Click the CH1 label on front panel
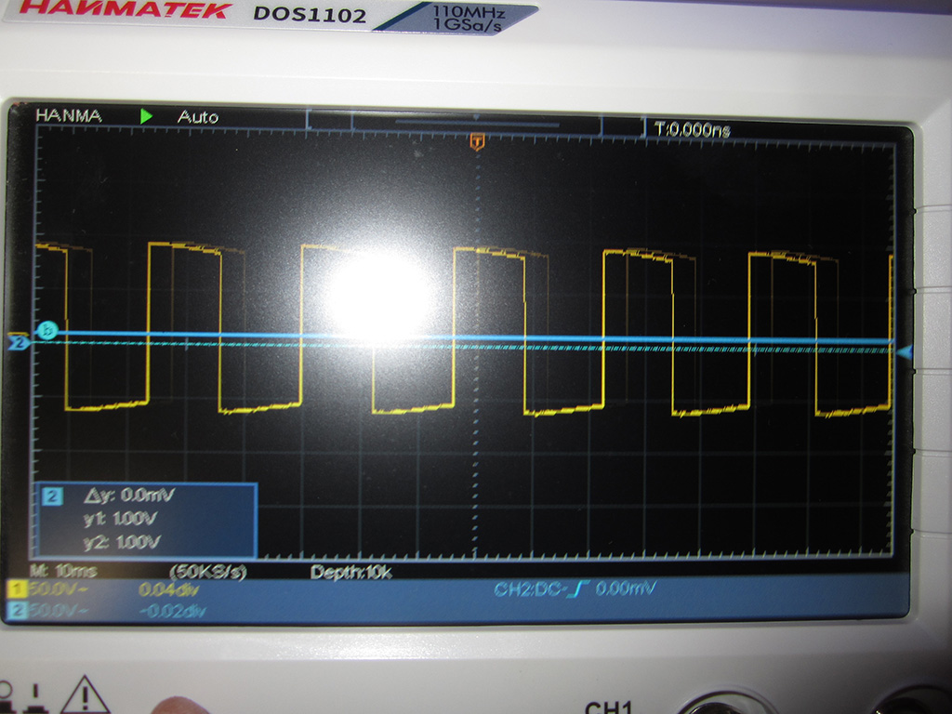The width and height of the screenshot is (952, 714). click(x=608, y=707)
